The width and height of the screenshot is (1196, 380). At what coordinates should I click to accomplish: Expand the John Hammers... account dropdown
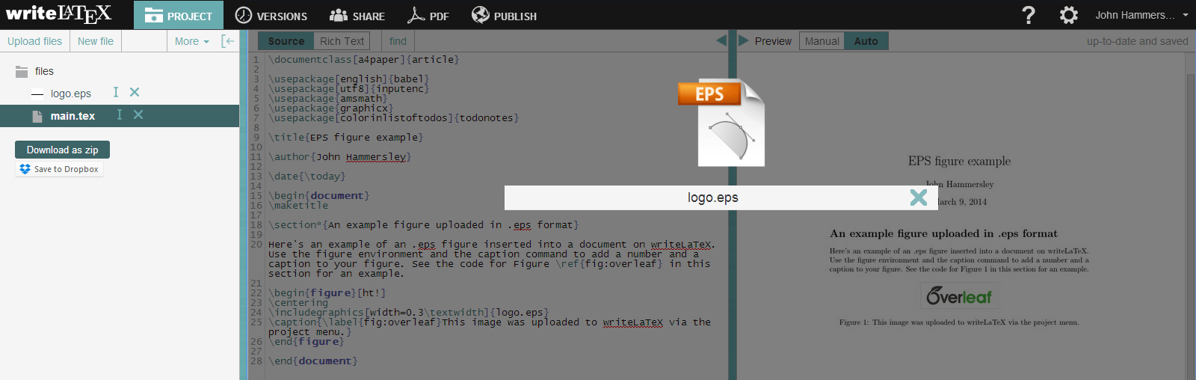point(1141,15)
